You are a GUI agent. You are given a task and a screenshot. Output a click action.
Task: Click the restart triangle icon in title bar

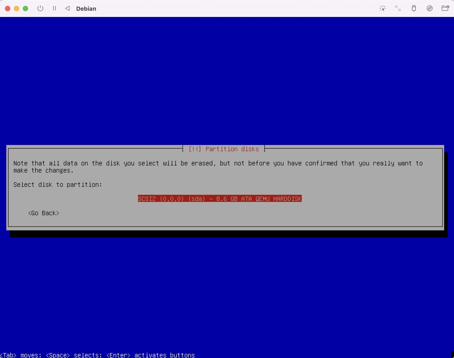(x=67, y=9)
